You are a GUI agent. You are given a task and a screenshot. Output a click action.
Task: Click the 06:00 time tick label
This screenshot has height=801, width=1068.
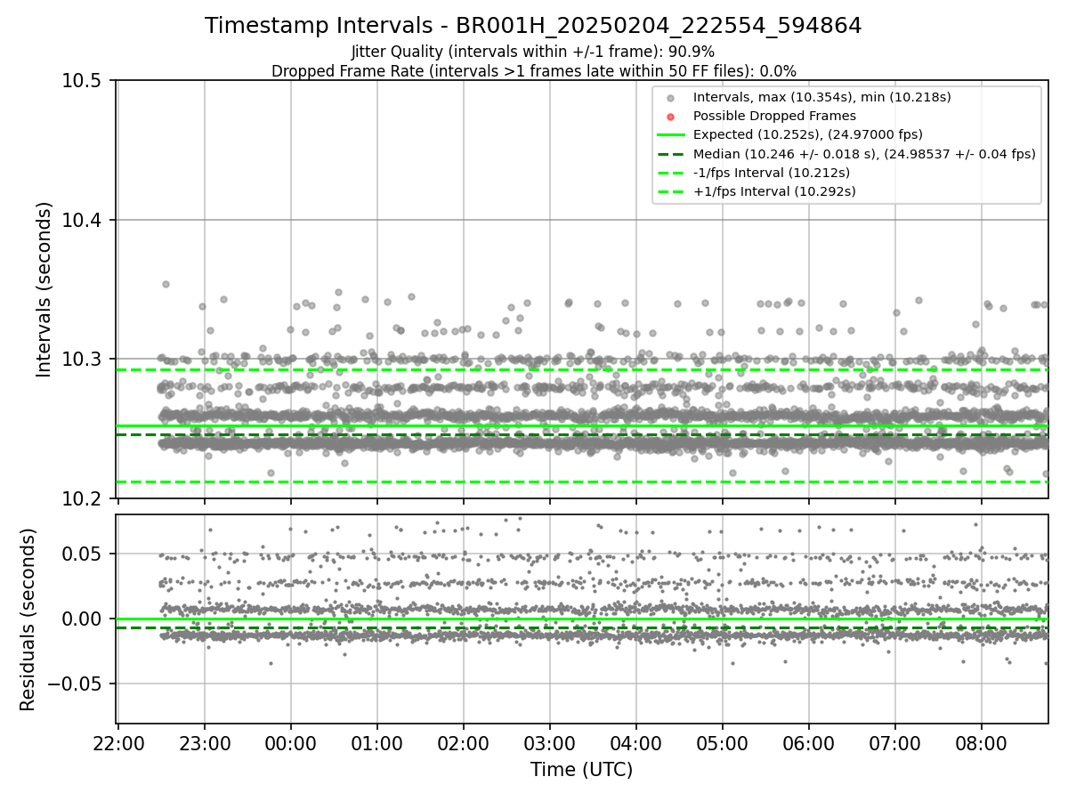pyautogui.click(x=809, y=742)
